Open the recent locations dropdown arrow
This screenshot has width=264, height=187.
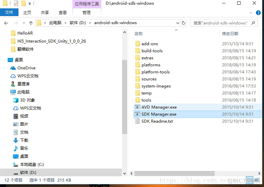pyautogui.click(x=24, y=23)
